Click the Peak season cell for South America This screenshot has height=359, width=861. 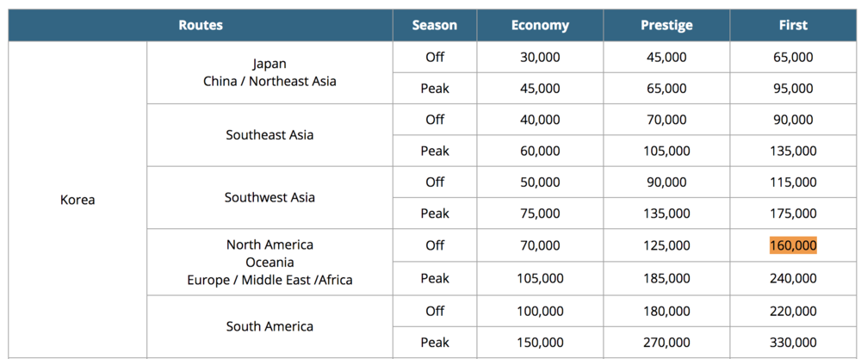tap(435, 343)
